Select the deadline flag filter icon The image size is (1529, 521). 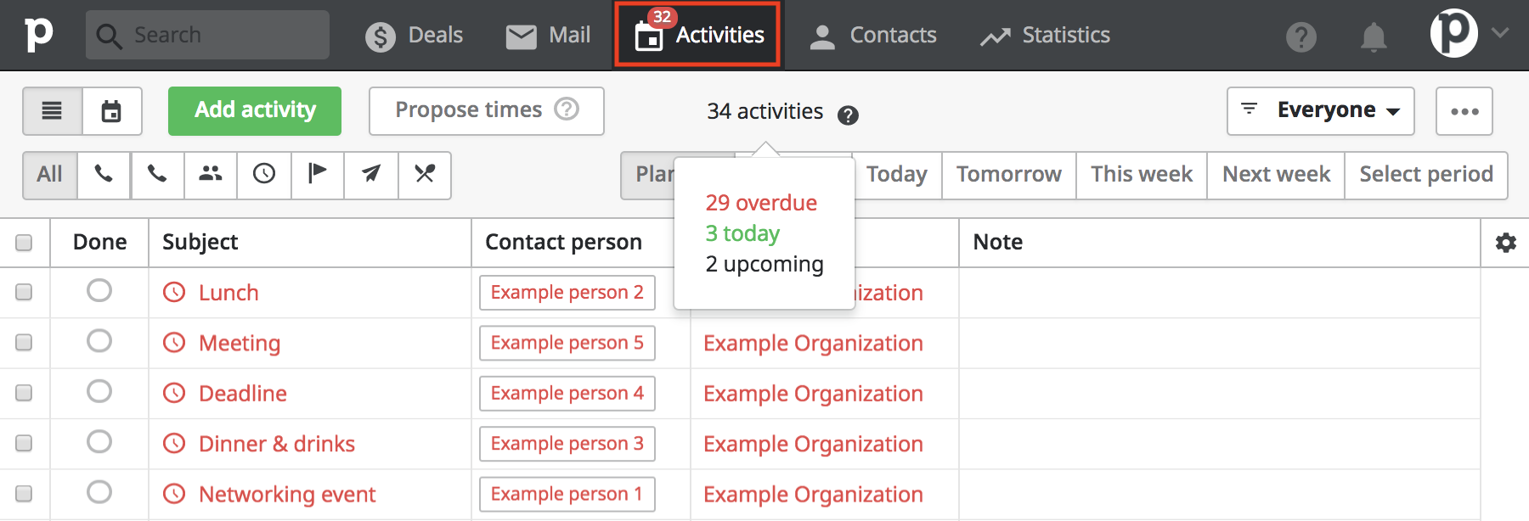coord(317,176)
